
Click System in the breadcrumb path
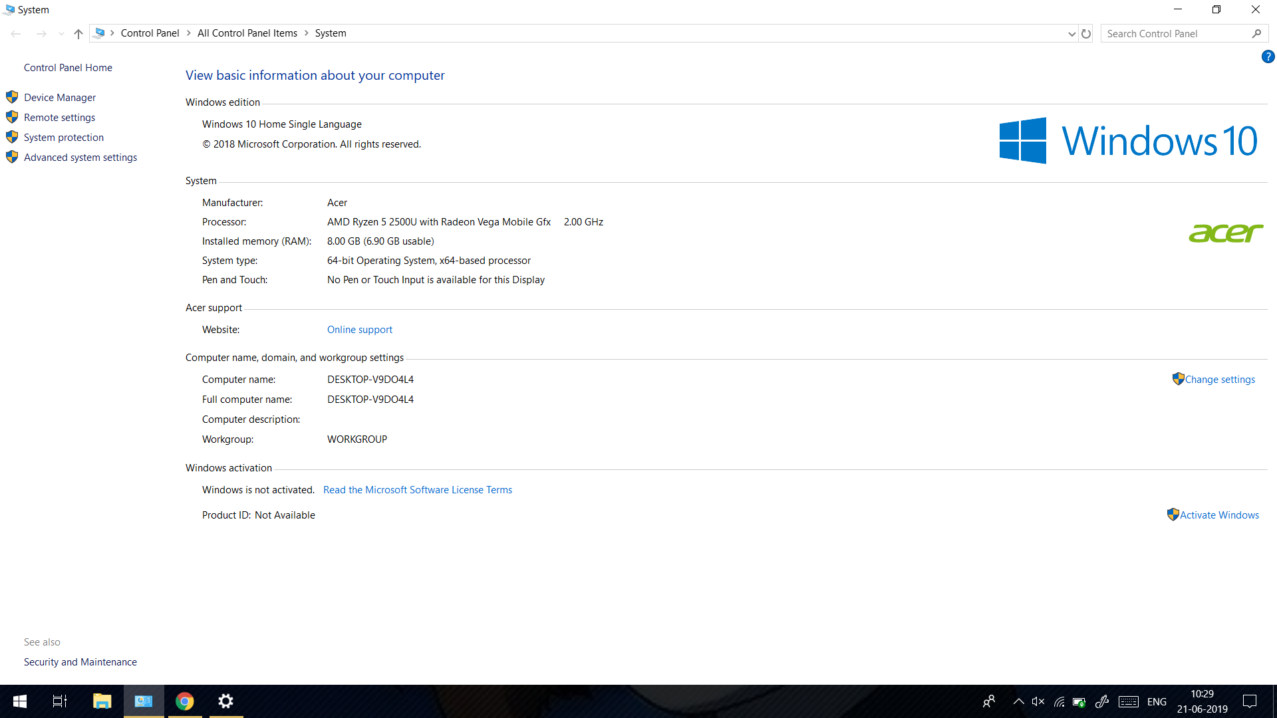[x=331, y=33]
